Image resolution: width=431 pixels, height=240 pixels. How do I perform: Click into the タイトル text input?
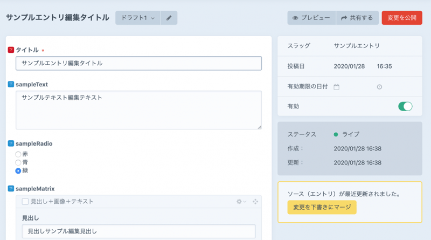click(138, 63)
